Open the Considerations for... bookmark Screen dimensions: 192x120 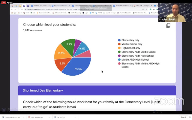tap(43, 13)
